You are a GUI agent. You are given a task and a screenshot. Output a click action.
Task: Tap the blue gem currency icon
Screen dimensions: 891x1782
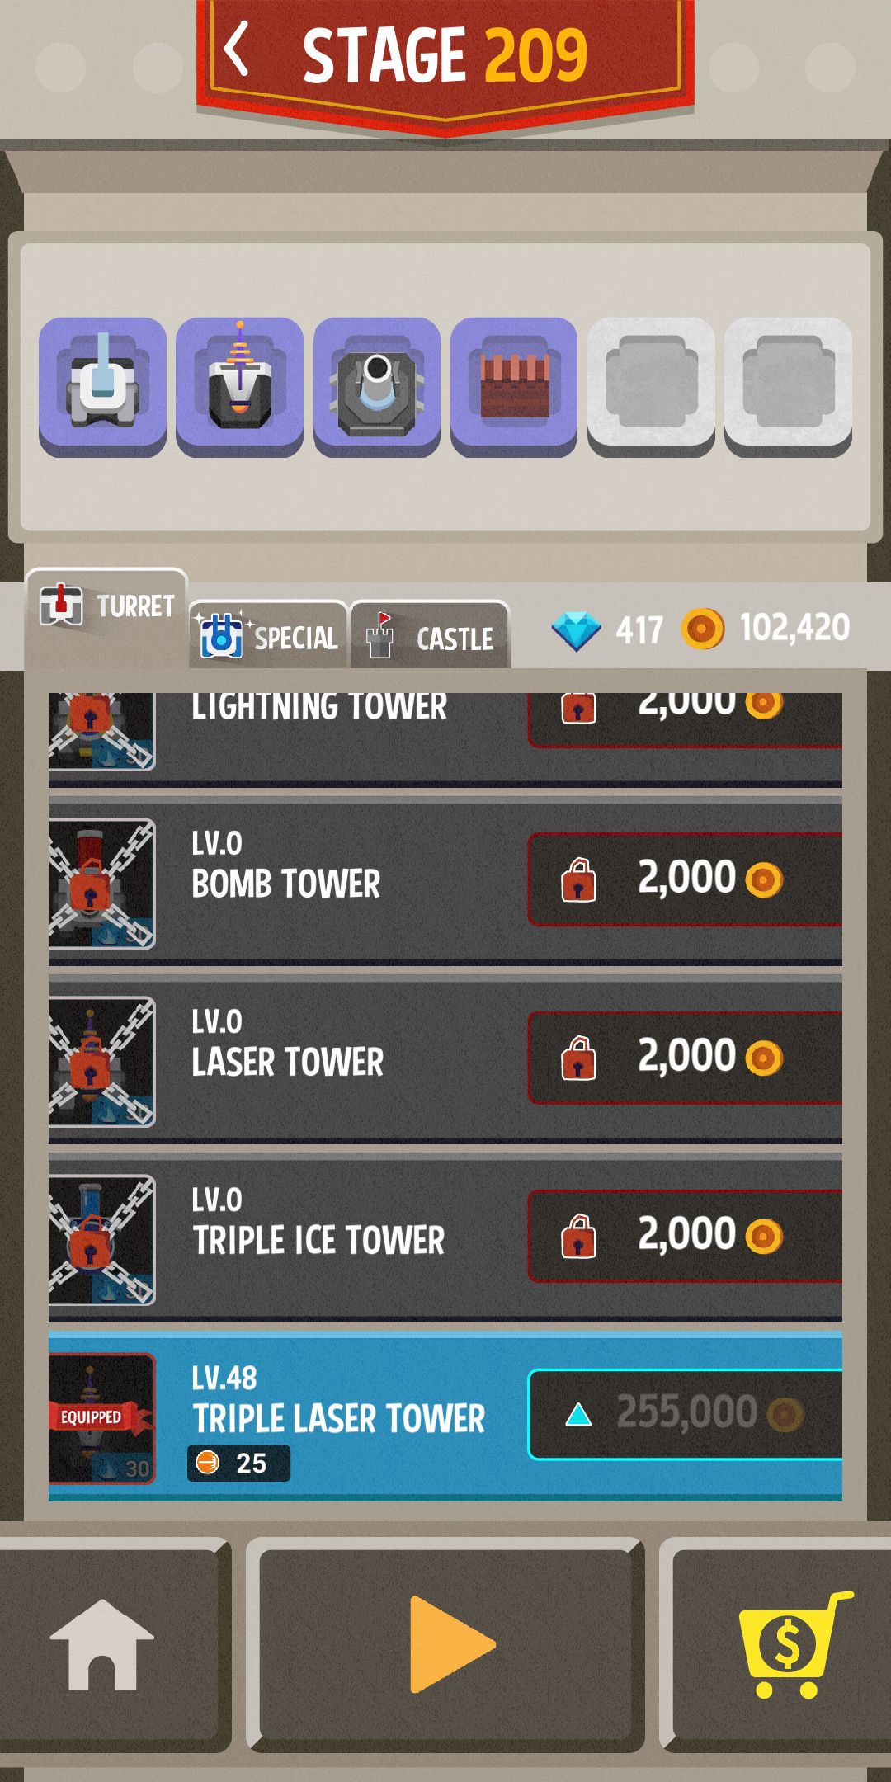coord(576,630)
